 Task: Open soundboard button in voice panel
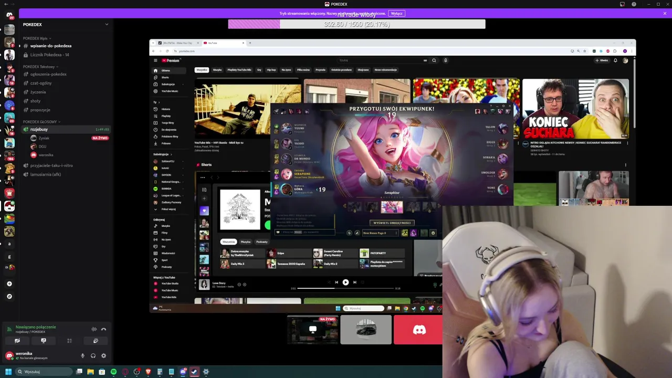point(96,341)
